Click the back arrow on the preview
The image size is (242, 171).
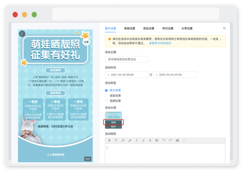click(x=22, y=34)
